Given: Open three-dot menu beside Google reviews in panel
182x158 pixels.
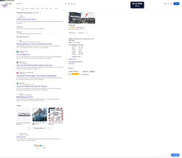Looking at the screenshot, I should 85,27.
